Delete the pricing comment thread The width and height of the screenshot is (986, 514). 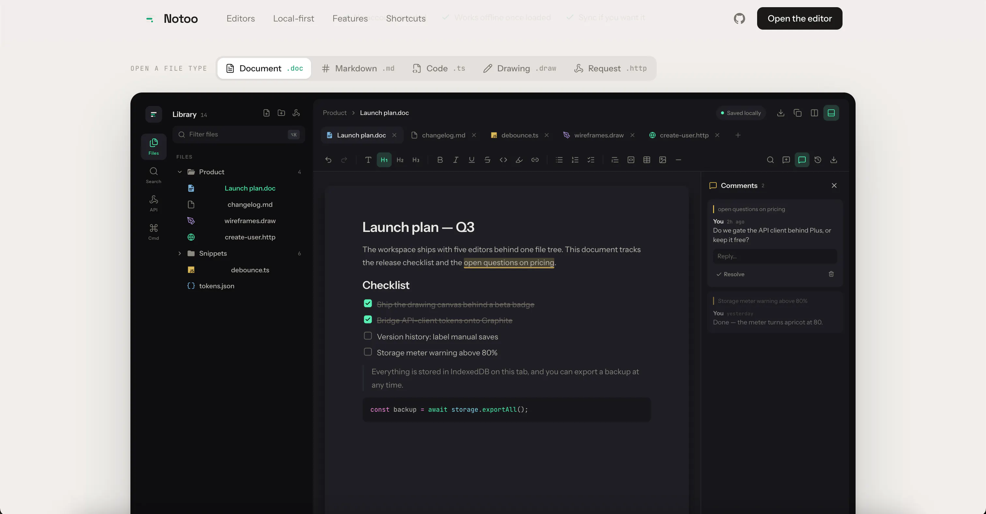tap(831, 274)
